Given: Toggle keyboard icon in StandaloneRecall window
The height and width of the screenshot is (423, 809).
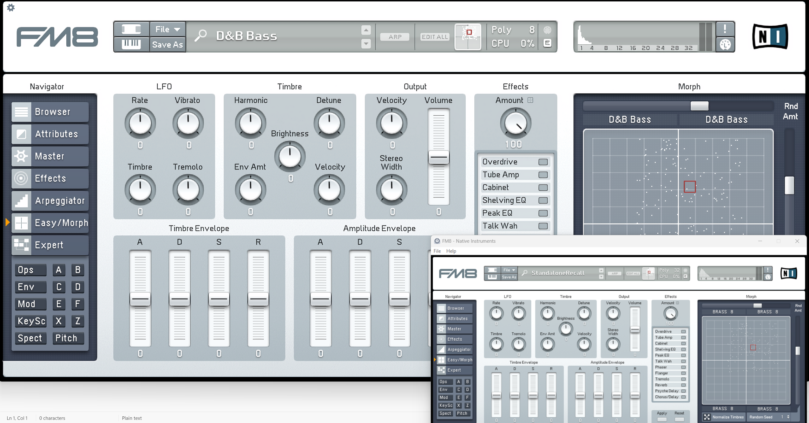Looking at the screenshot, I should point(492,277).
